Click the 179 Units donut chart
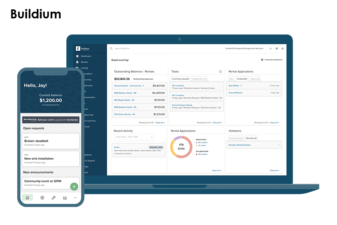Image resolution: width=337 pixels, height=225 pixels. pyautogui.click(x=181, y=147)
